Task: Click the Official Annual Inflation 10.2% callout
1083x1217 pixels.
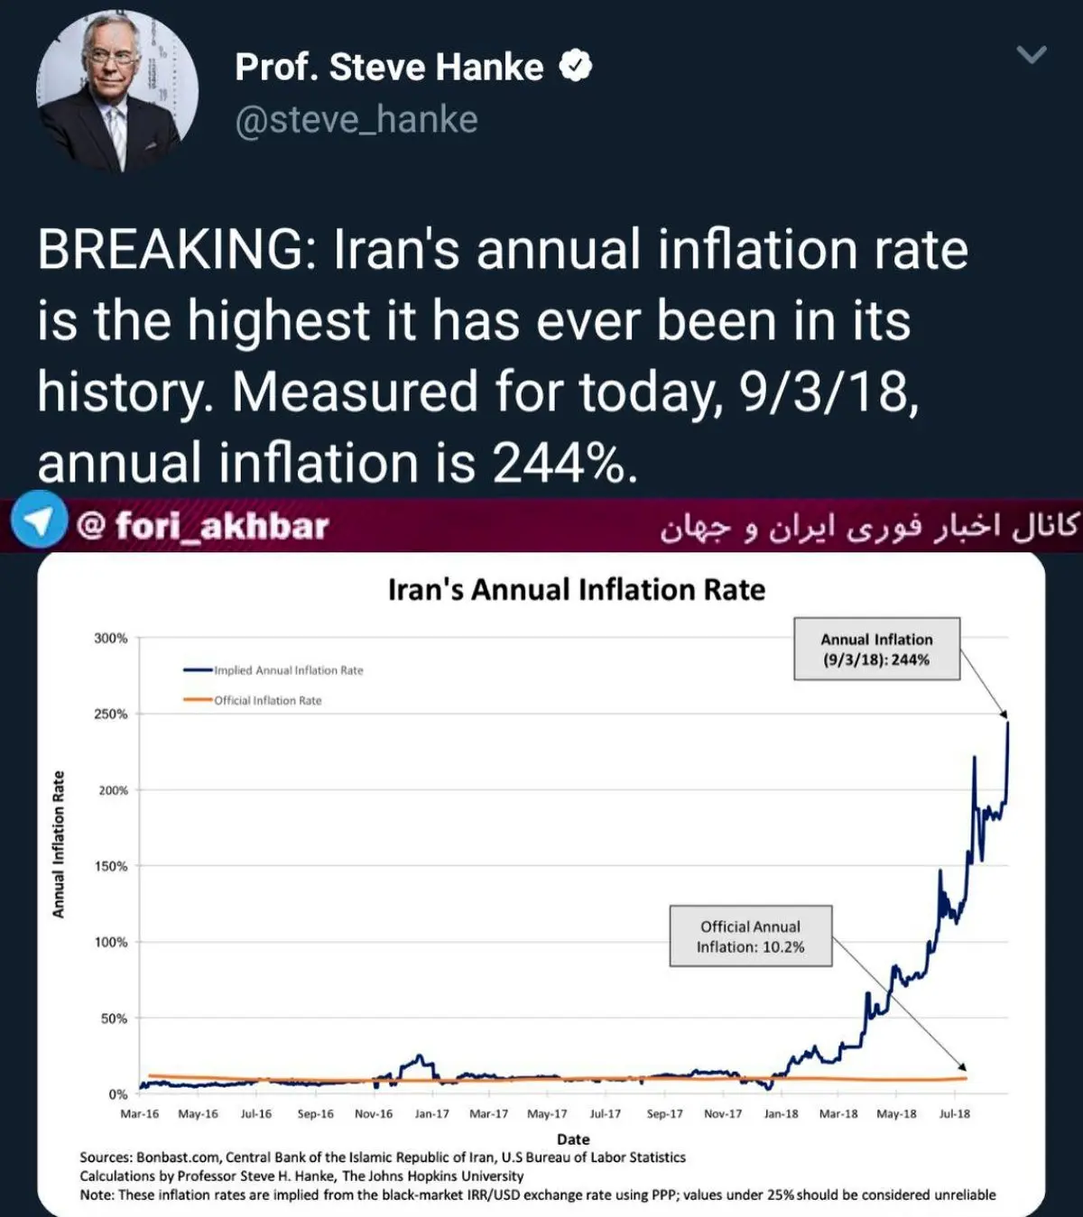Action: 750,936
